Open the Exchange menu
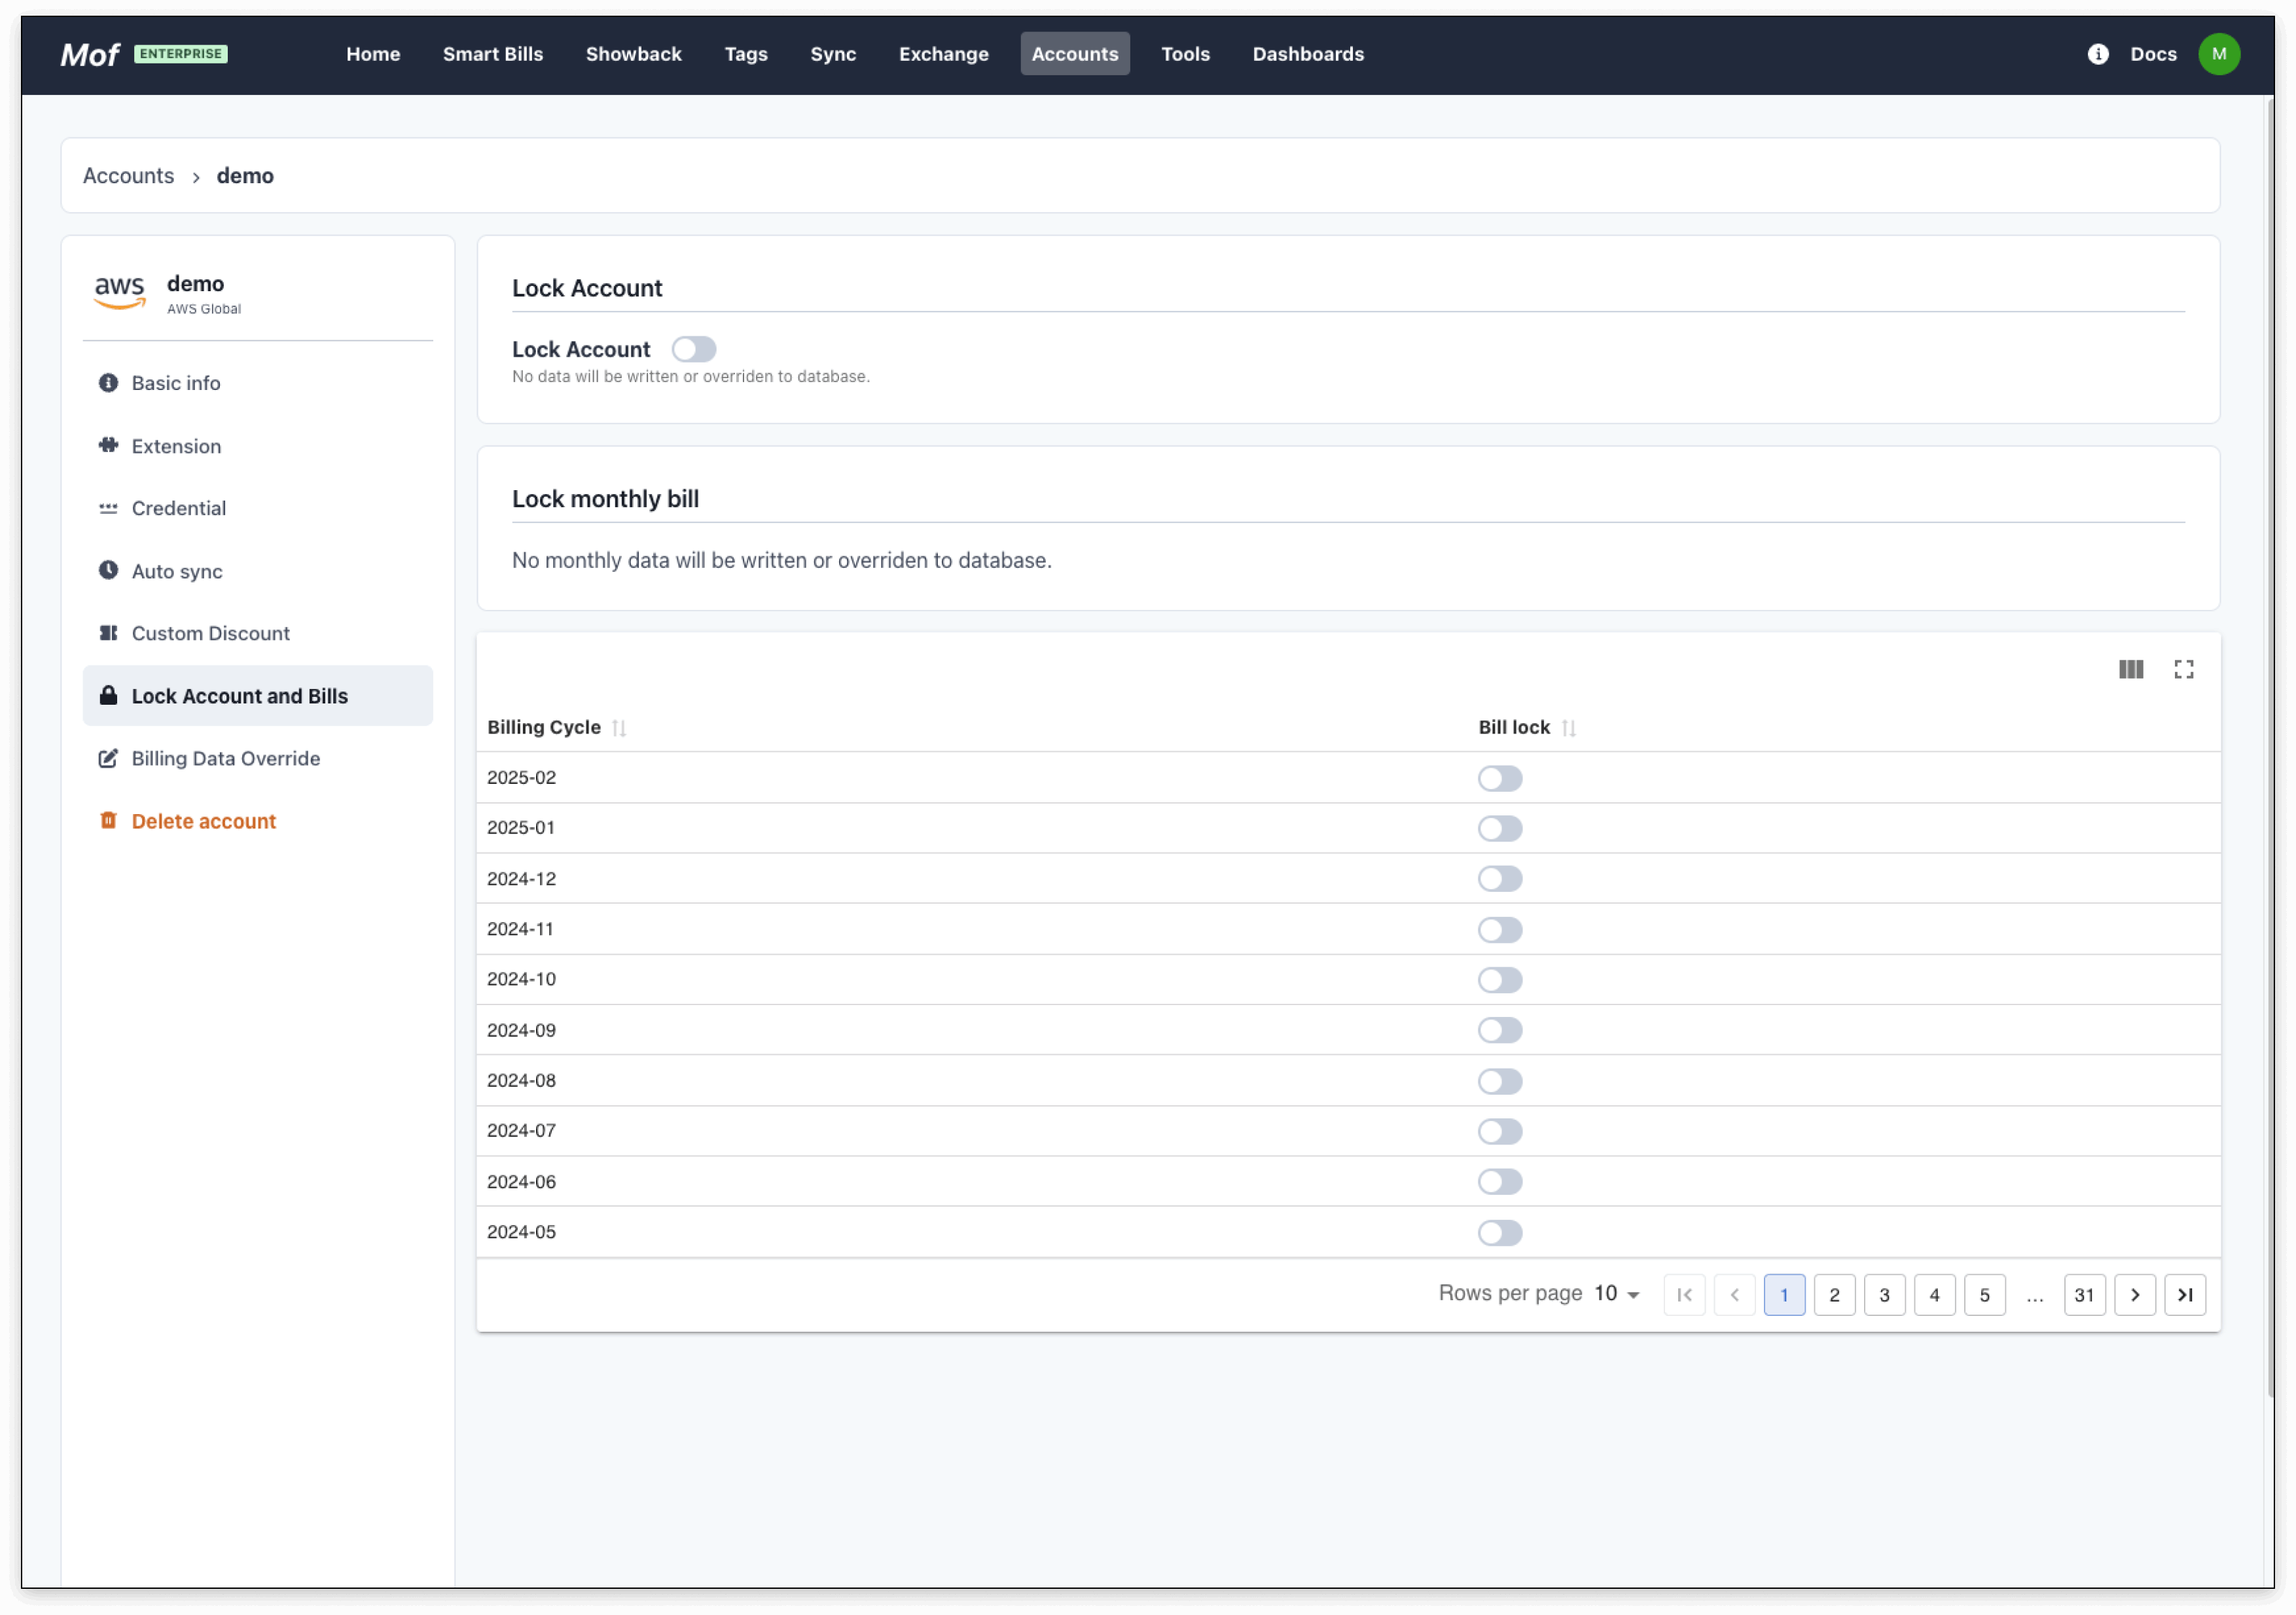The height and width of the screenshot is (1615, 2296). pos(944,54)
